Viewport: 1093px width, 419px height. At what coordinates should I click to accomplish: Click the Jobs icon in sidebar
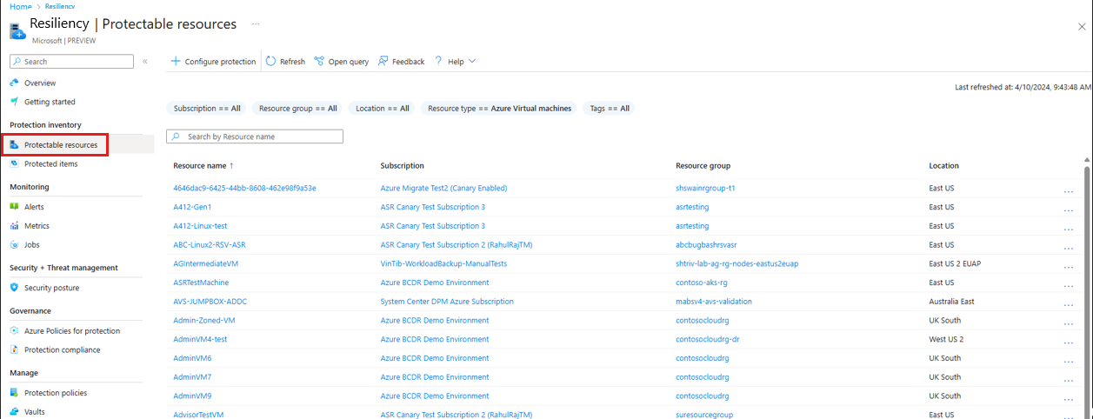15,245
